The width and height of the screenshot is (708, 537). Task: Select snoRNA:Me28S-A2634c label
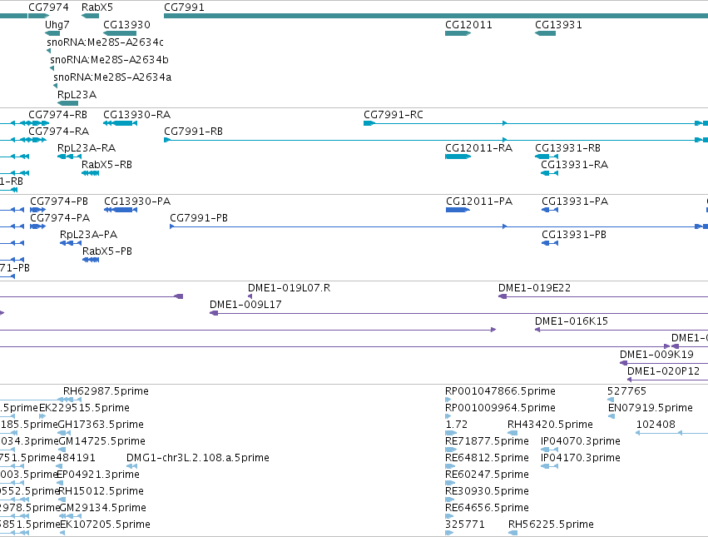(105, 42)
